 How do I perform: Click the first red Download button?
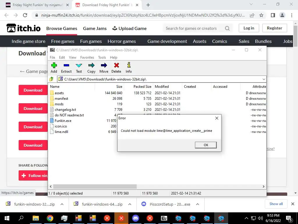pyautogui.click(x=33, y=90)
